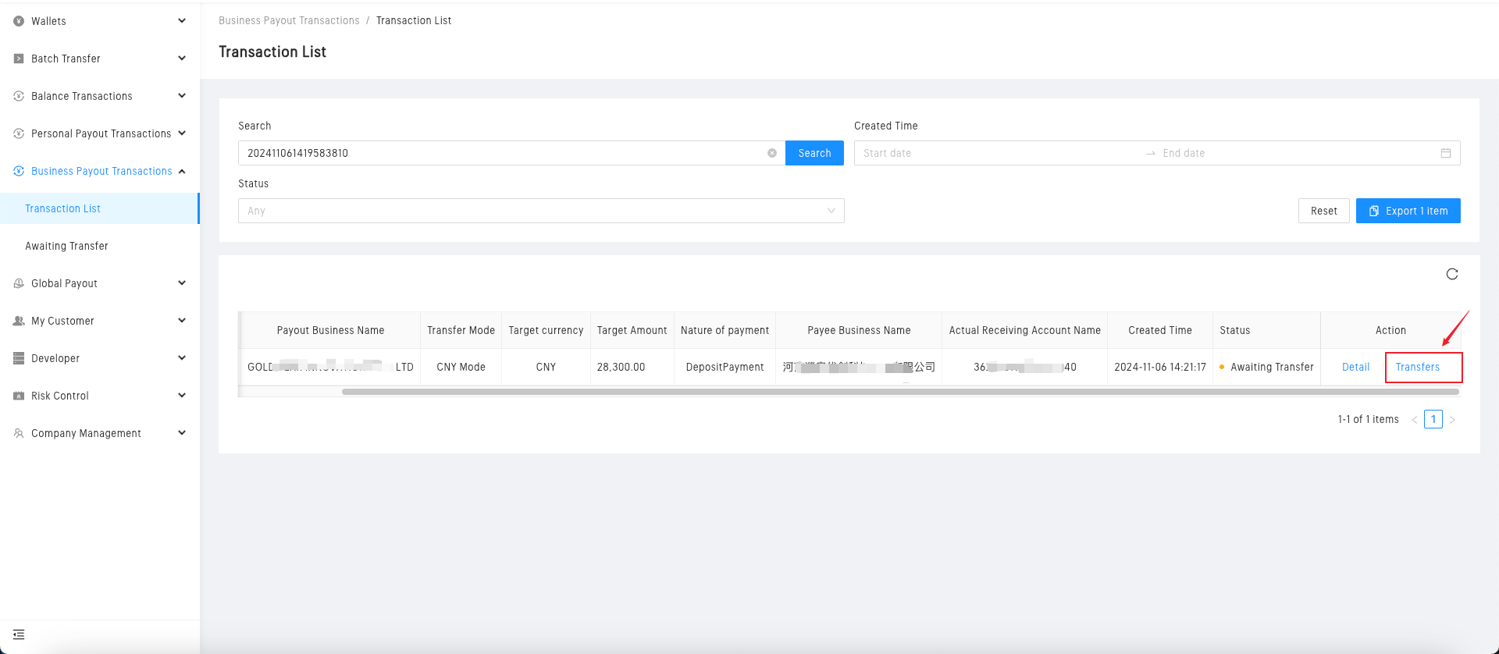This screenshot has width=1499, height=654.
Task: Click the CNY Mode cell
Action: coord(461,367)
